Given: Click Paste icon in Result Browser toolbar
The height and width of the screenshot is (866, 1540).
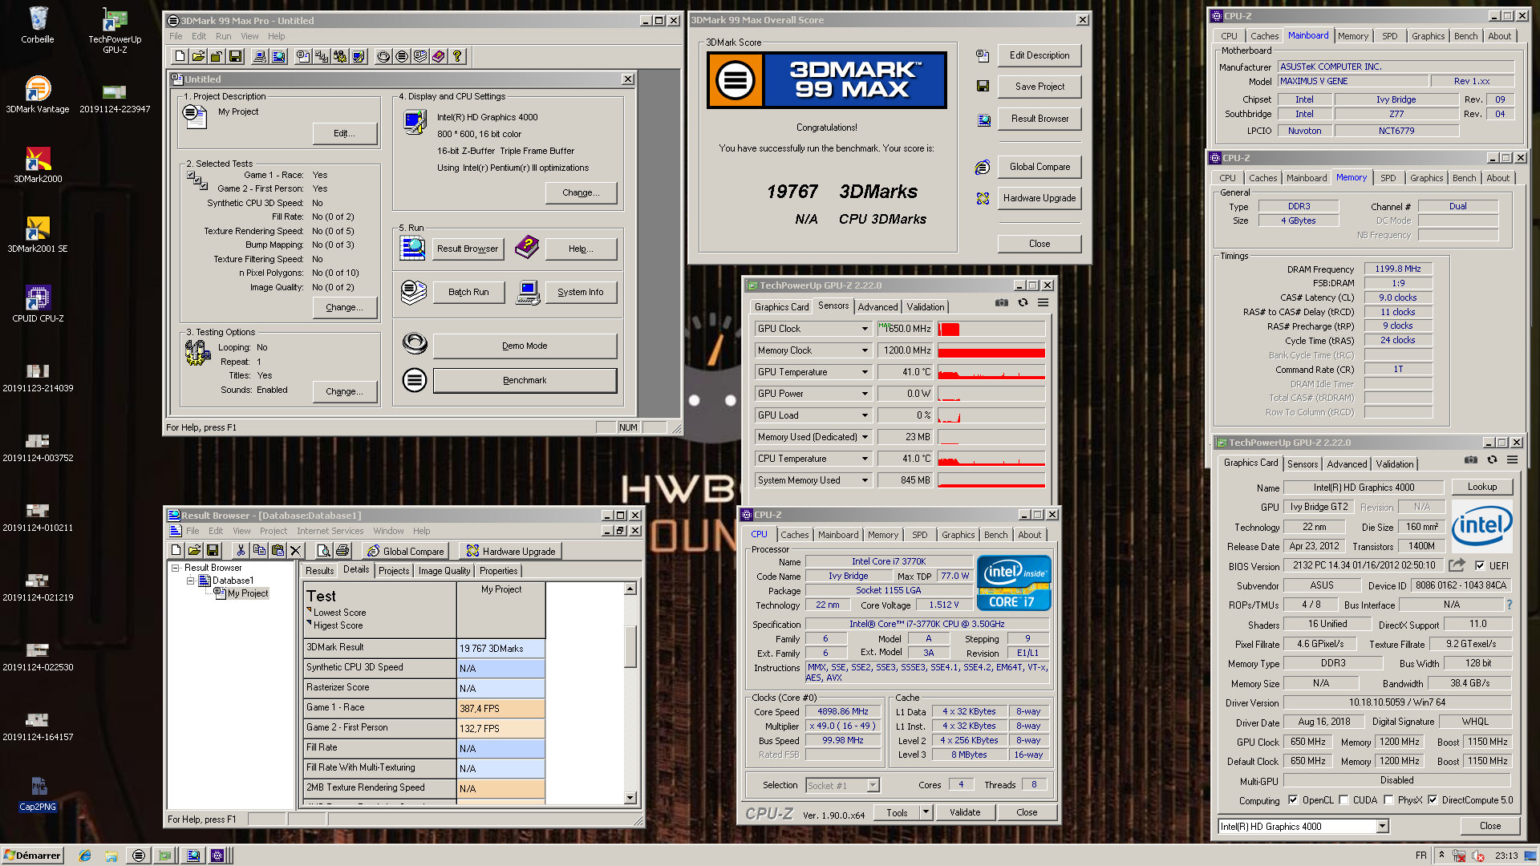Looking at the screenshot, I should click(x=278, y=550).
